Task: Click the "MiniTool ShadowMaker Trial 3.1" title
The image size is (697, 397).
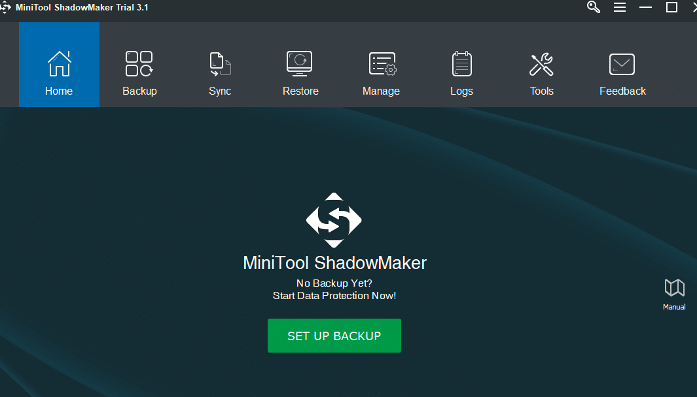Action: (x=82, y=8)
